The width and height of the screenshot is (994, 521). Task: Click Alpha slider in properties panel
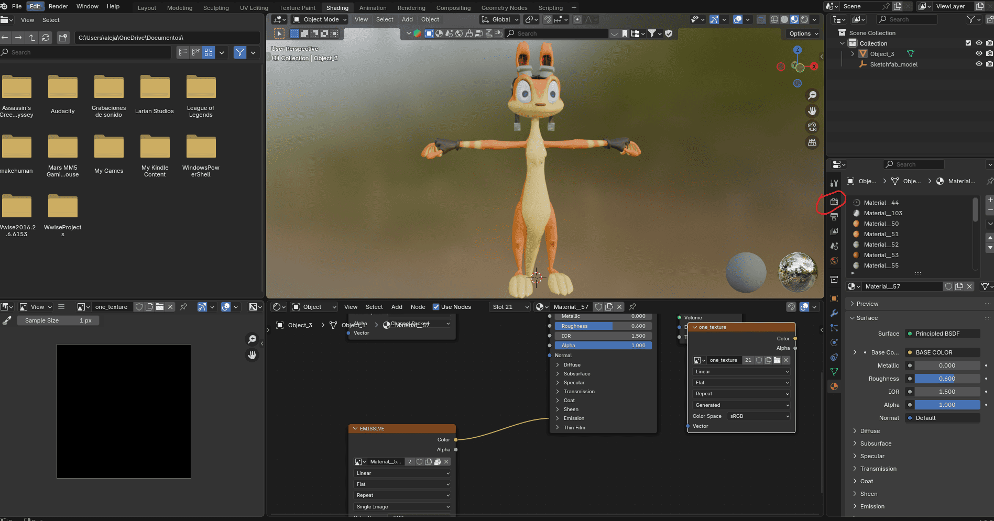(x=947, y=405)
